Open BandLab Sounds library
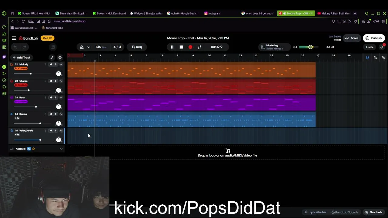388x218 pixels. click(x=345, y=212)
